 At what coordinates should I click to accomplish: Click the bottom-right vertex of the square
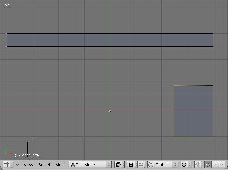(x=213, y=137)
